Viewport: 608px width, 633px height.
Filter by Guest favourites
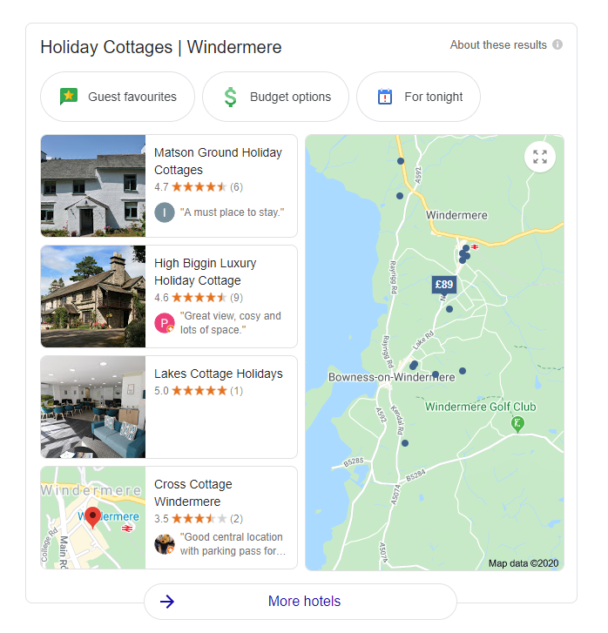coord(118,97)
